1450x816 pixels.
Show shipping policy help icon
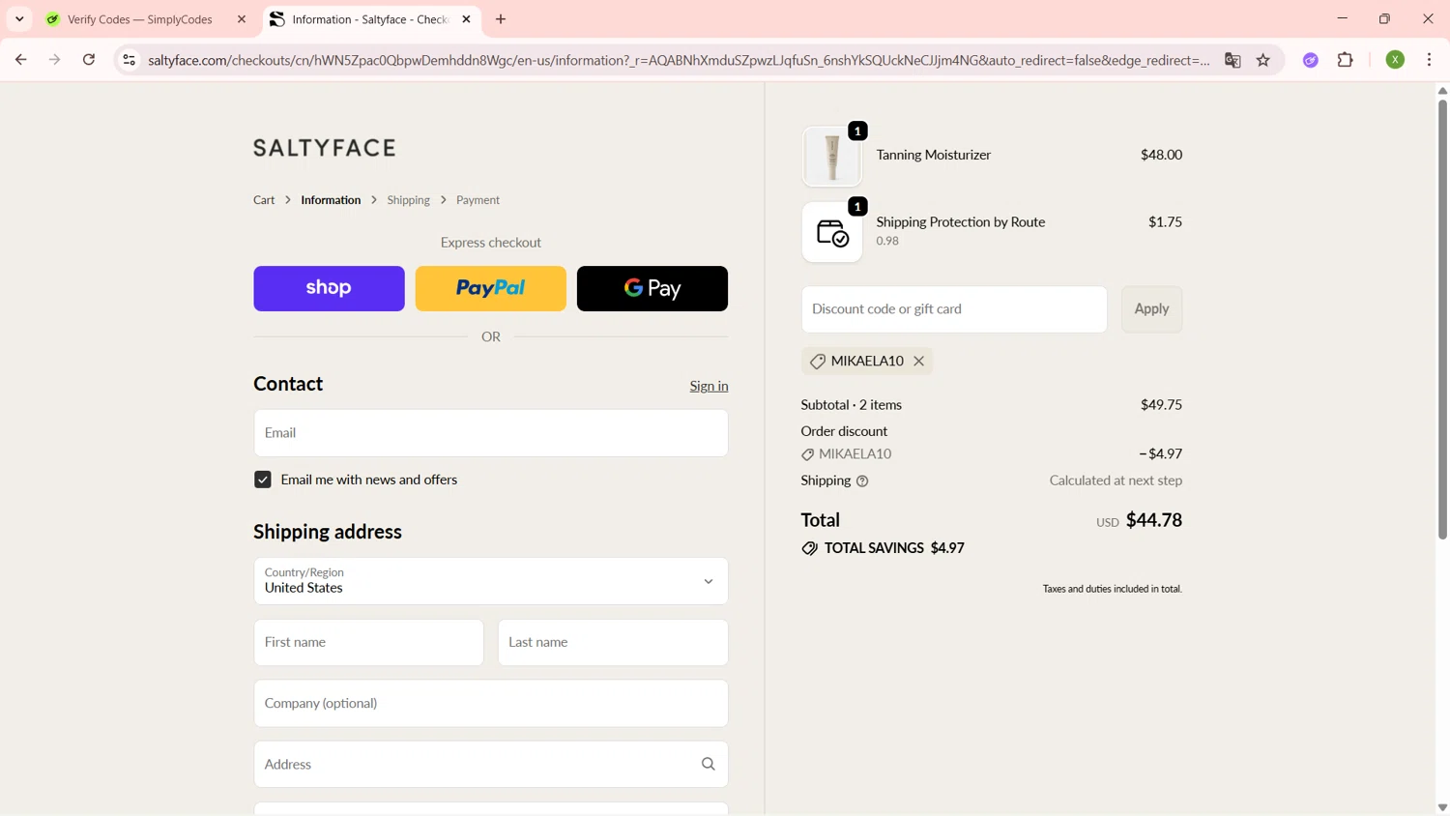point(862,481)
